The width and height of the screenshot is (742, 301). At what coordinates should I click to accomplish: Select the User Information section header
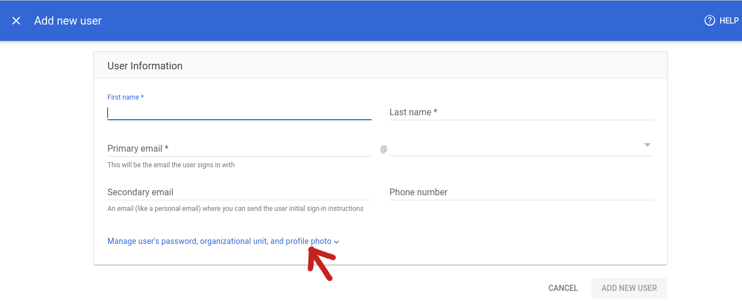click(x=145, y=66)
